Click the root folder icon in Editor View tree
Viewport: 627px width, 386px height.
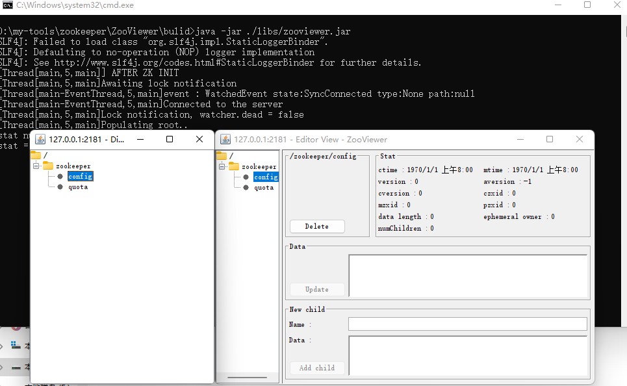coord(221,156)
